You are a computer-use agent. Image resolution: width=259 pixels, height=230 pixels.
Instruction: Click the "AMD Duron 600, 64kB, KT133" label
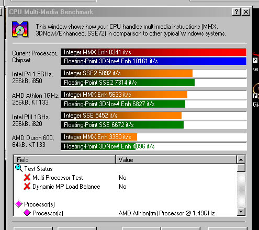[x=33, y=141]
